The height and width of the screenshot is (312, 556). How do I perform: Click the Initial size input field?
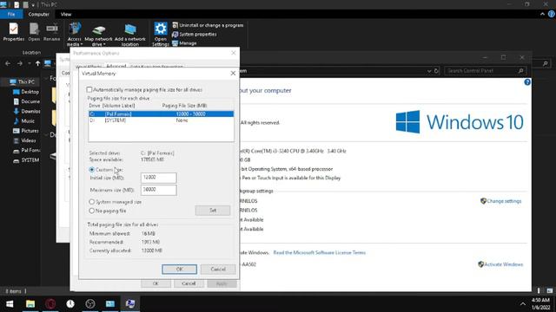pyautogui.click(x=158, y=178)
